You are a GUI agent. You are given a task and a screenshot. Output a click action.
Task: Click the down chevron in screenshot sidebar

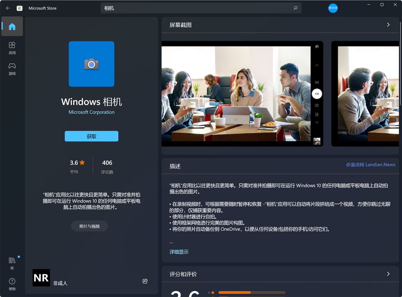317,123
